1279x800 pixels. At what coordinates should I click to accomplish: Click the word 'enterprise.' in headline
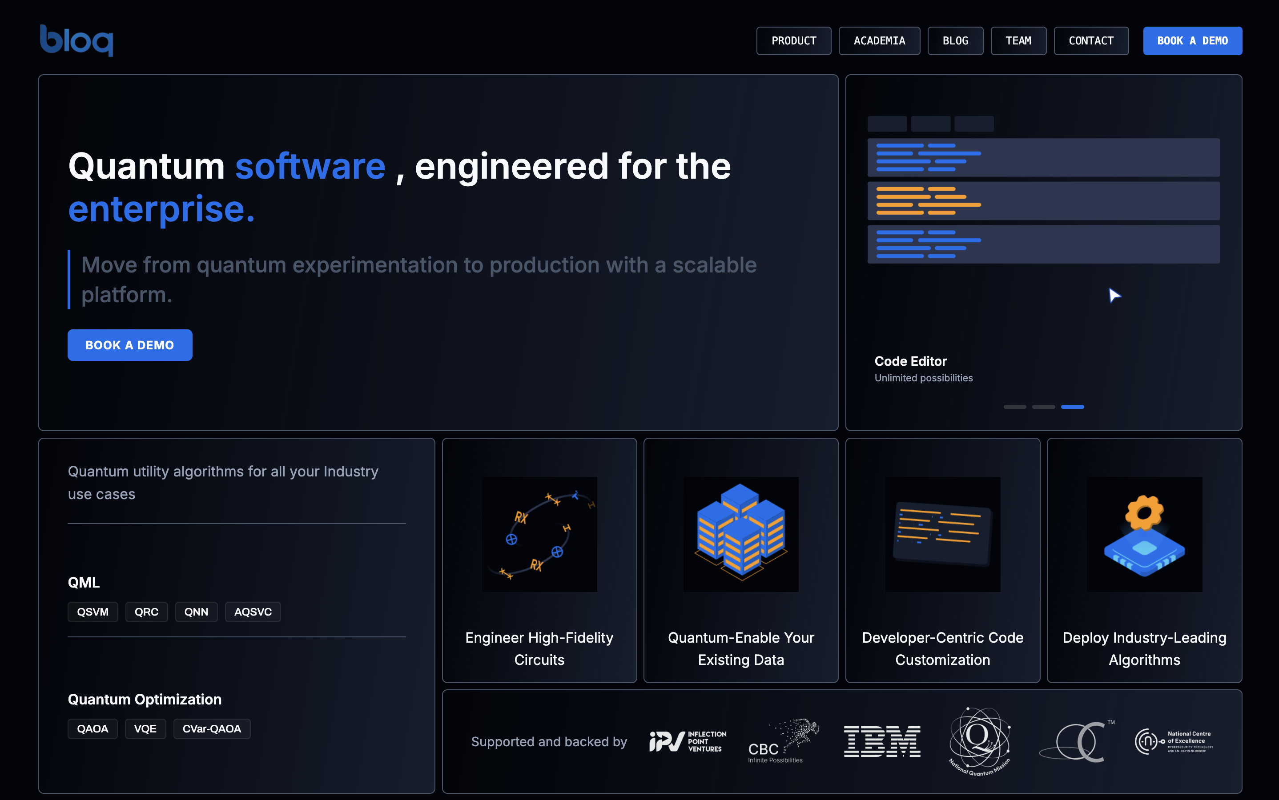click(161, 209)
